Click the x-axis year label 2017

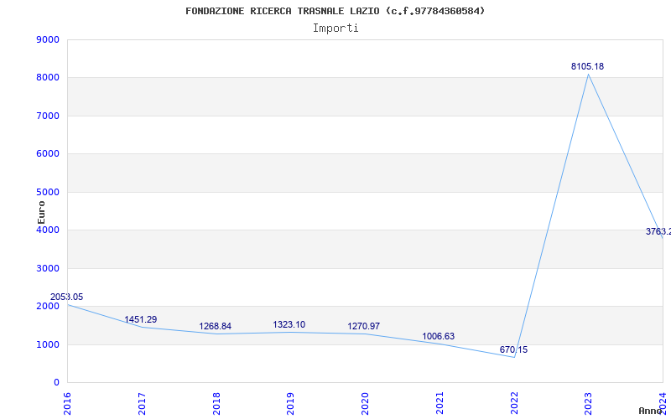(142, 404)
